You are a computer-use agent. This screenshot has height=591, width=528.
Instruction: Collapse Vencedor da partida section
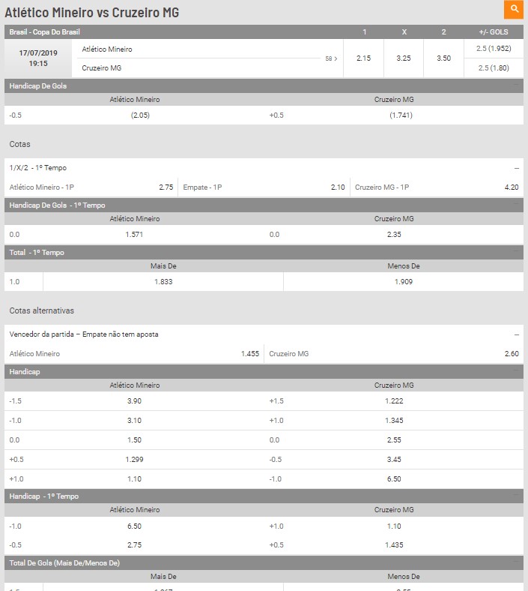(x=517, y=334)
